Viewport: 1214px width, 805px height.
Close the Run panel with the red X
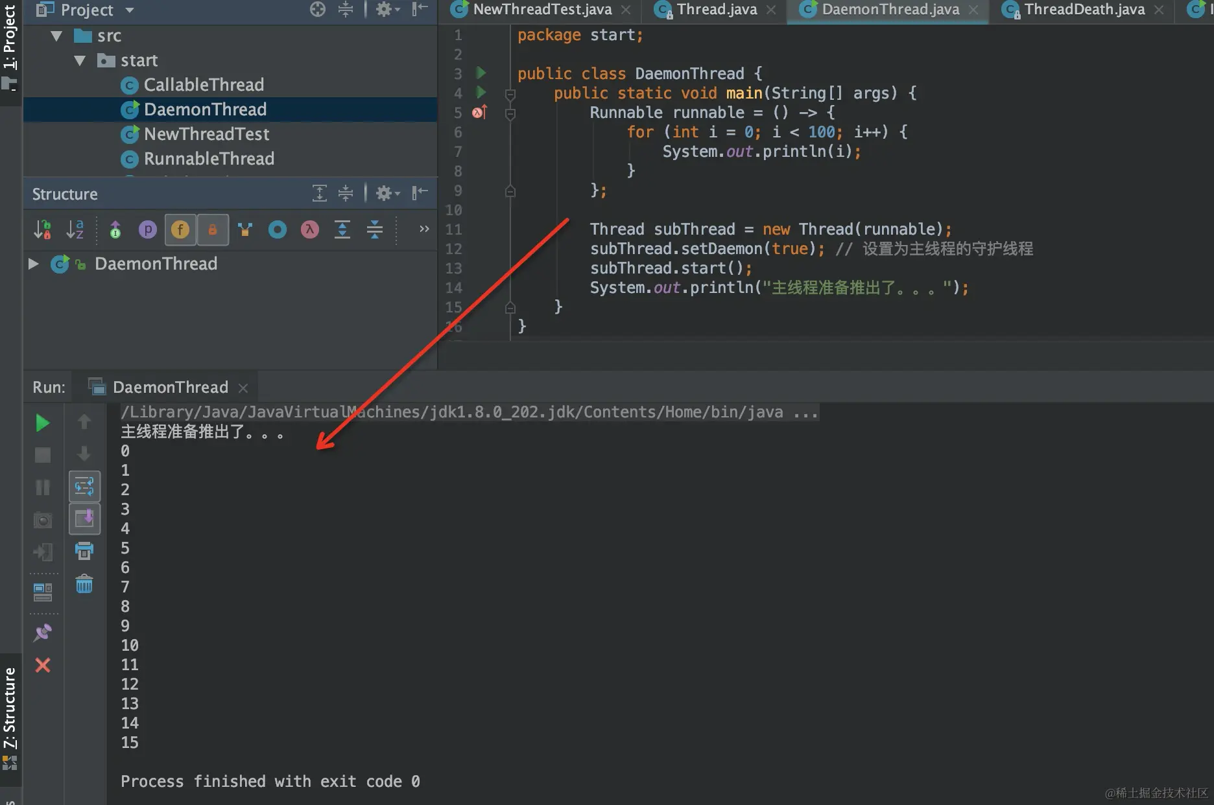[x=43, y=665]
